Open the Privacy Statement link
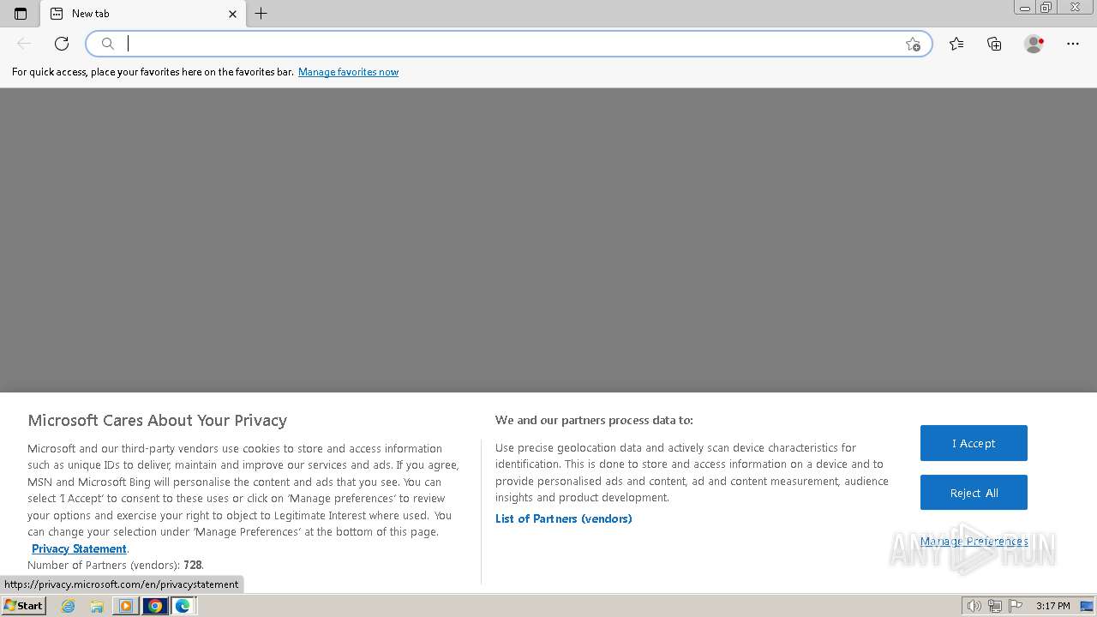This screenshot has width=1097, height=617. 79,548
